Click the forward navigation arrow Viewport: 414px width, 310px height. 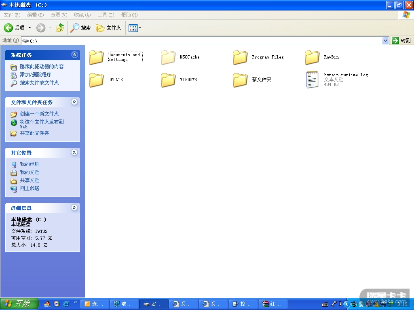point(41,28)
